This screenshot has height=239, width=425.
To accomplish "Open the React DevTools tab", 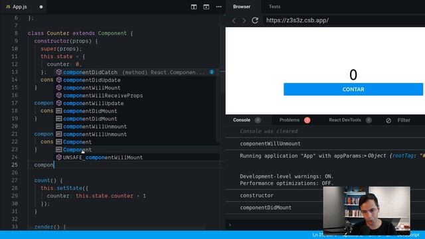I will click(x=345, y=120).
